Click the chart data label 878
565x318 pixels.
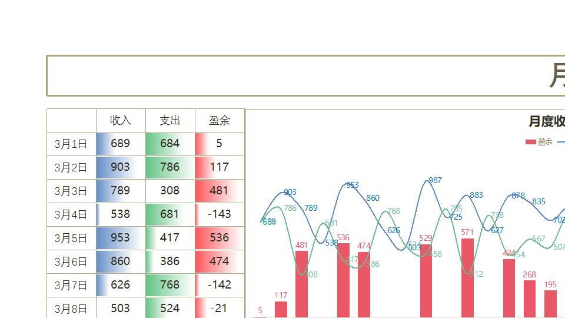coord(518,196)
